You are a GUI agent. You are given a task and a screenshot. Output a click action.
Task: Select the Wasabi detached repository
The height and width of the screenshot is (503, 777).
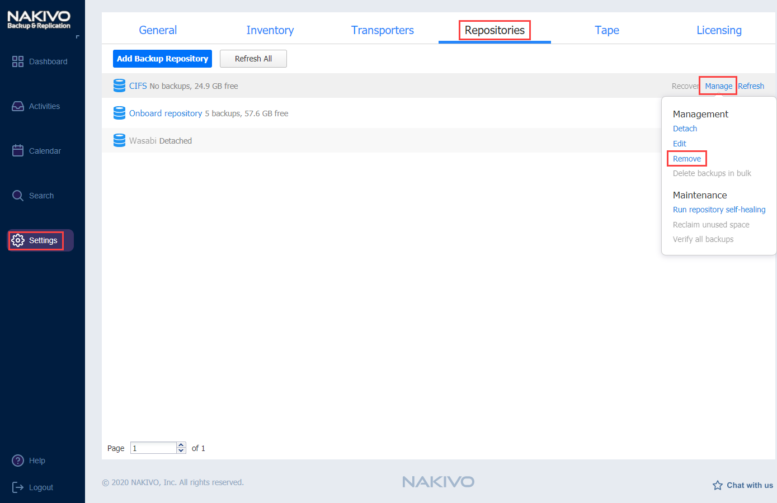click(x=143, y=141)
